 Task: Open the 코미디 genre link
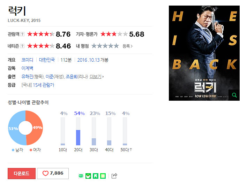tap(27, 60)
